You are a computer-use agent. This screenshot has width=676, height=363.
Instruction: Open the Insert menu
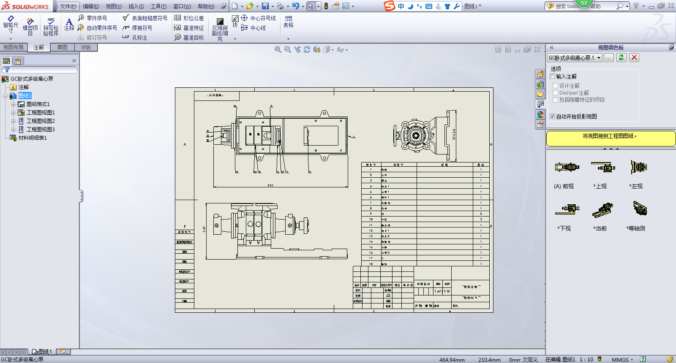pyautogui.click(x=136, y=6)
